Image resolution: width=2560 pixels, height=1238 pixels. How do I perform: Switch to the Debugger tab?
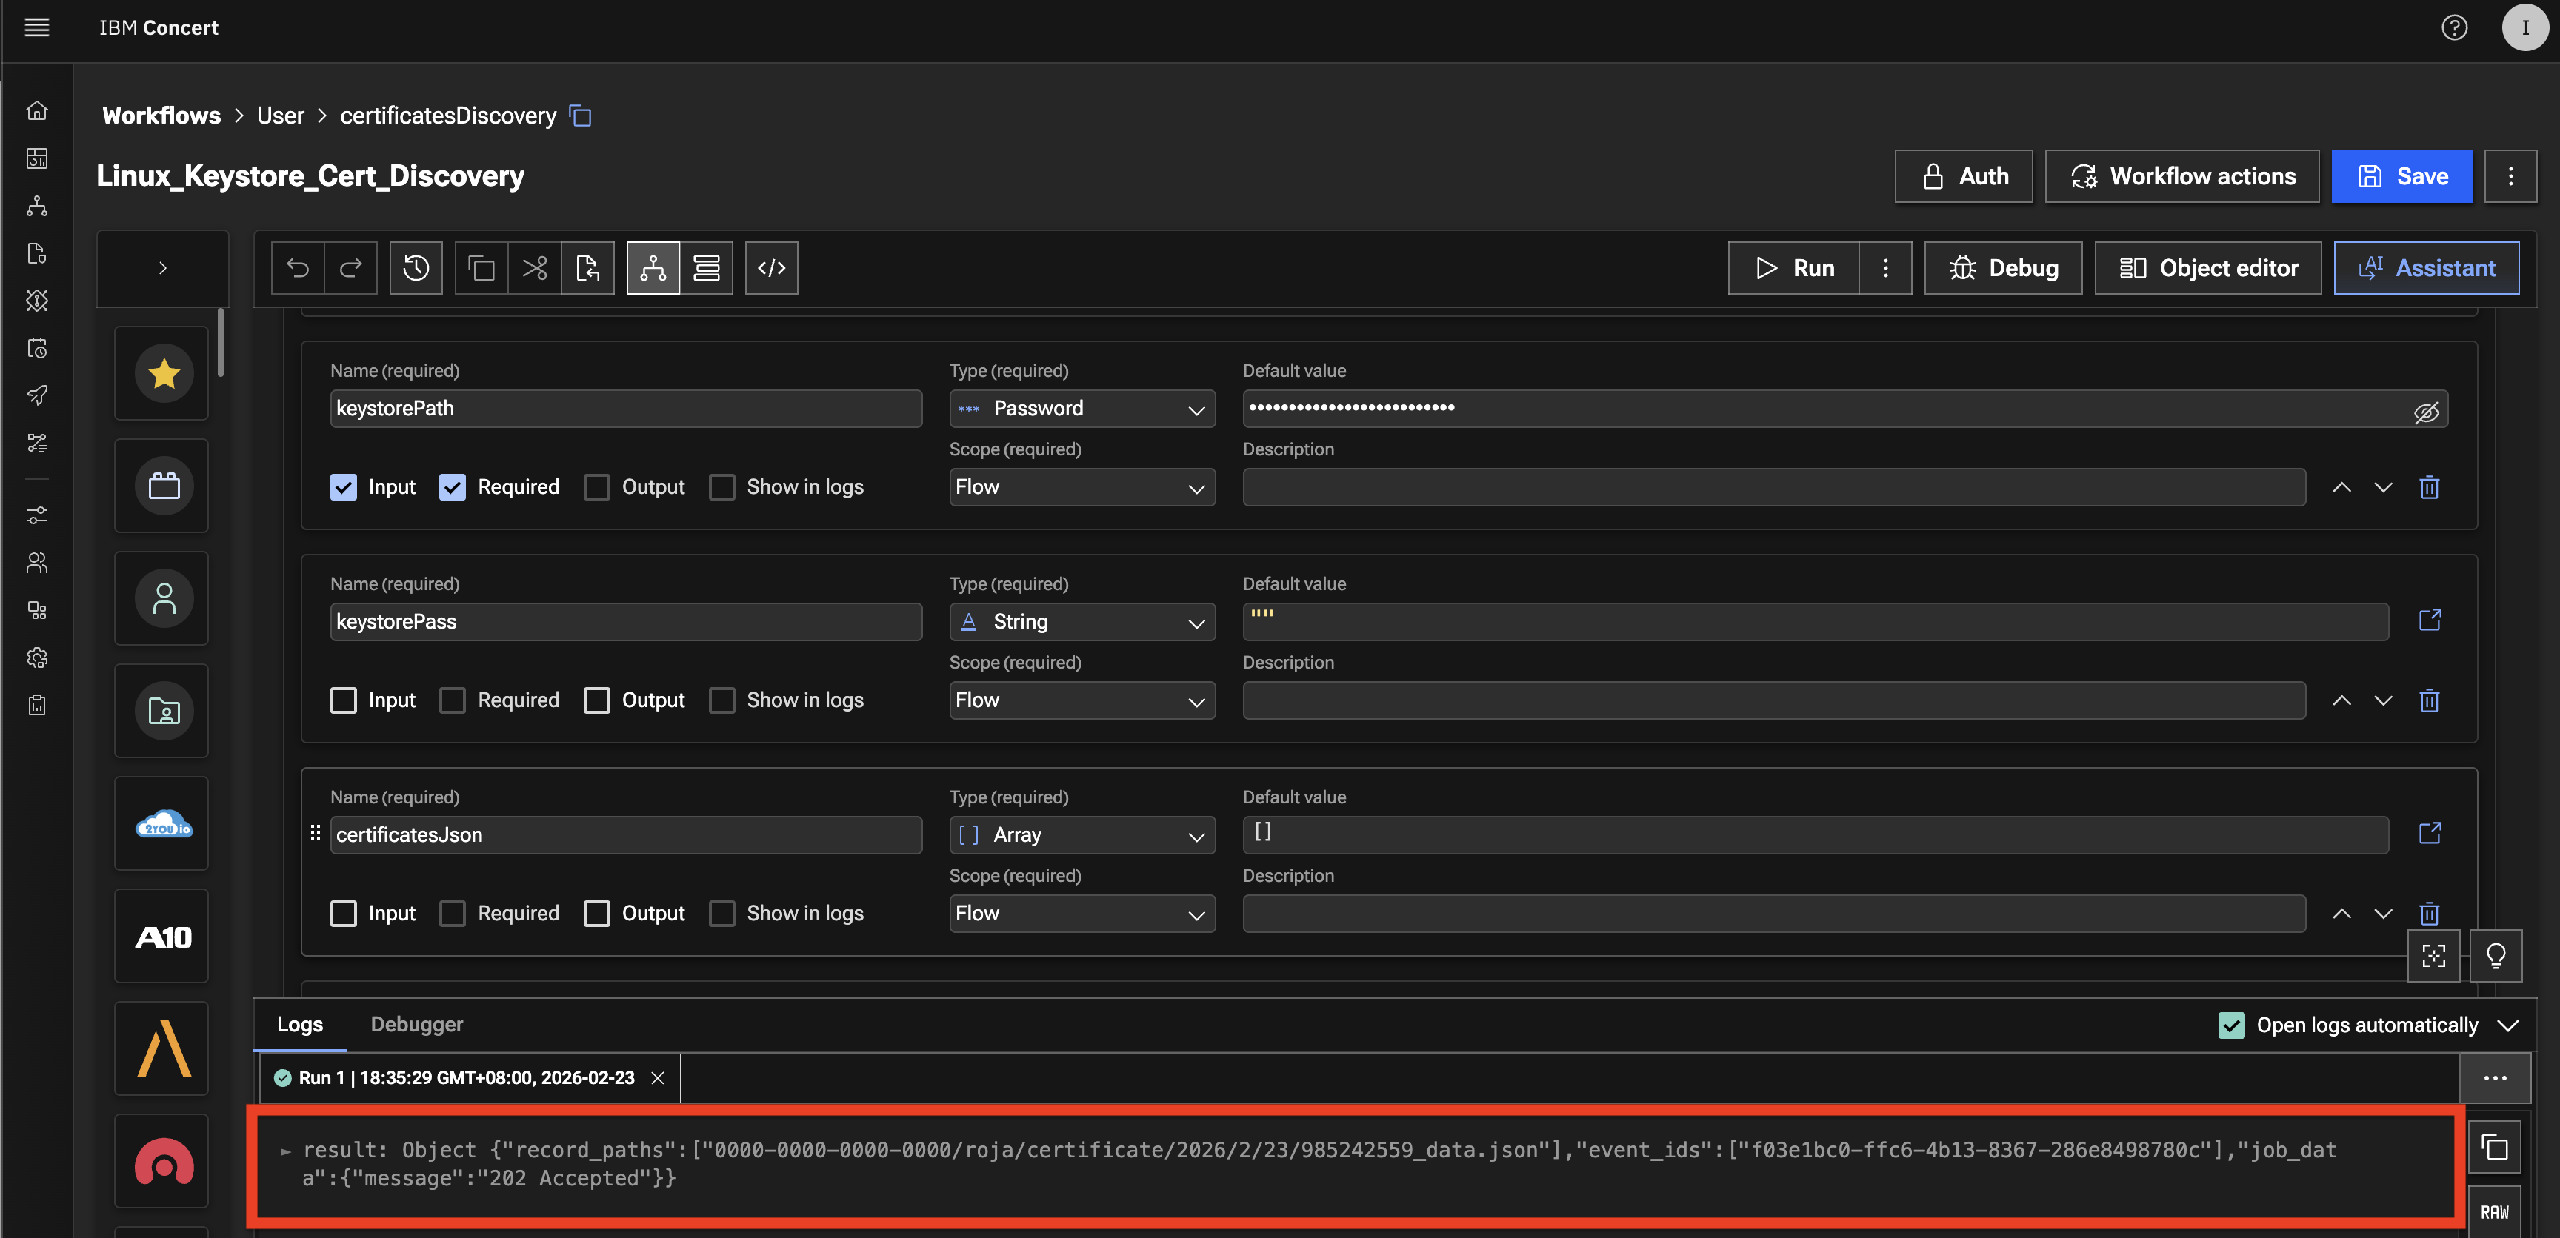[416, 1024]
